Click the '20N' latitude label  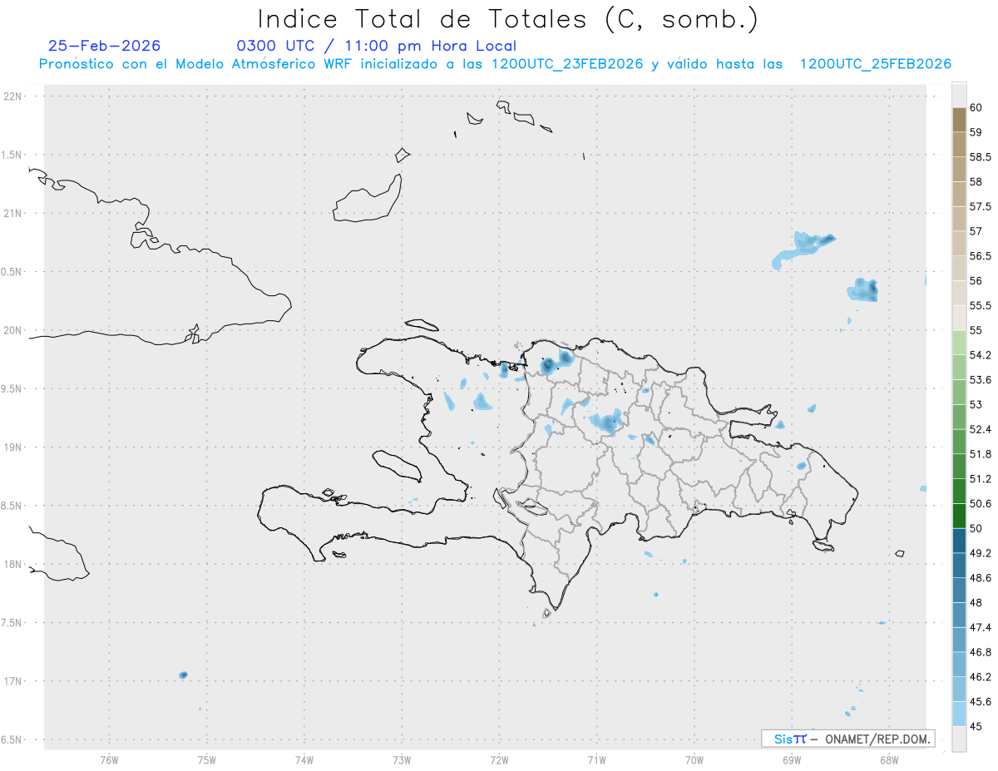14,330
